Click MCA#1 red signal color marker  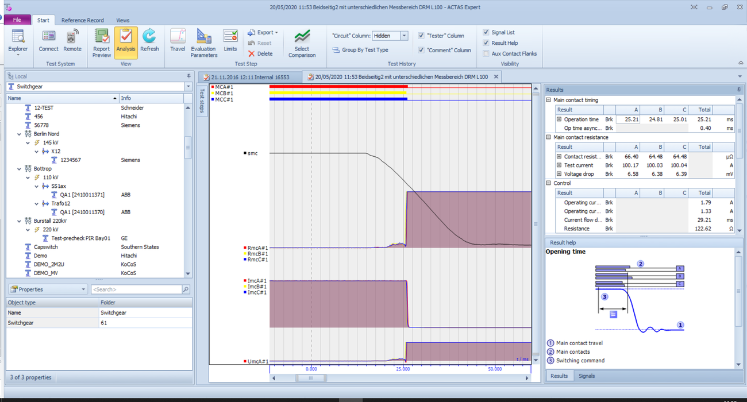click(213, 87)
